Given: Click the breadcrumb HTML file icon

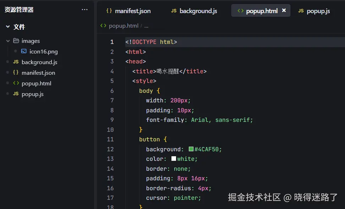Looking at the screenshot, I should click(103, 26).
